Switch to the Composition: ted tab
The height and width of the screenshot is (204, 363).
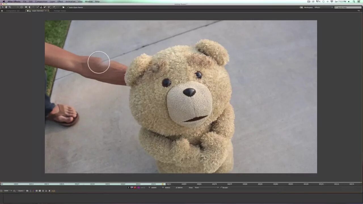[x=13, y=11]
